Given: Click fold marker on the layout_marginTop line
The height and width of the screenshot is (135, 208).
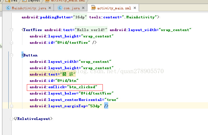Looking at the screenshot, I should tap(12, 106).
